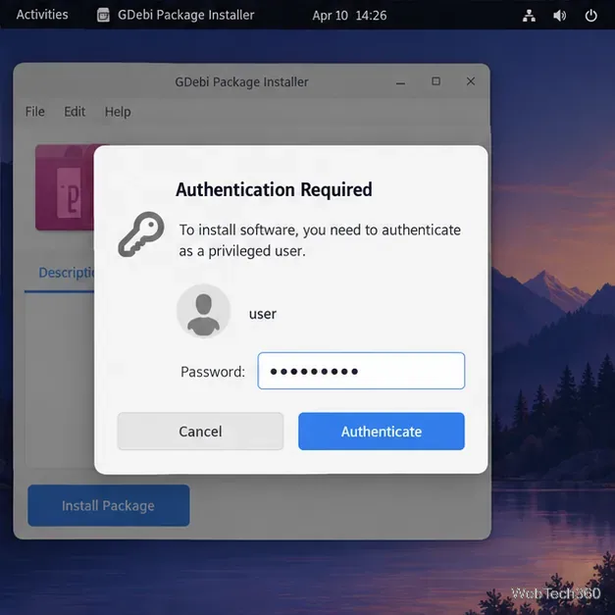
Task: Click GDebi icon in top bar
Action: 103,15
